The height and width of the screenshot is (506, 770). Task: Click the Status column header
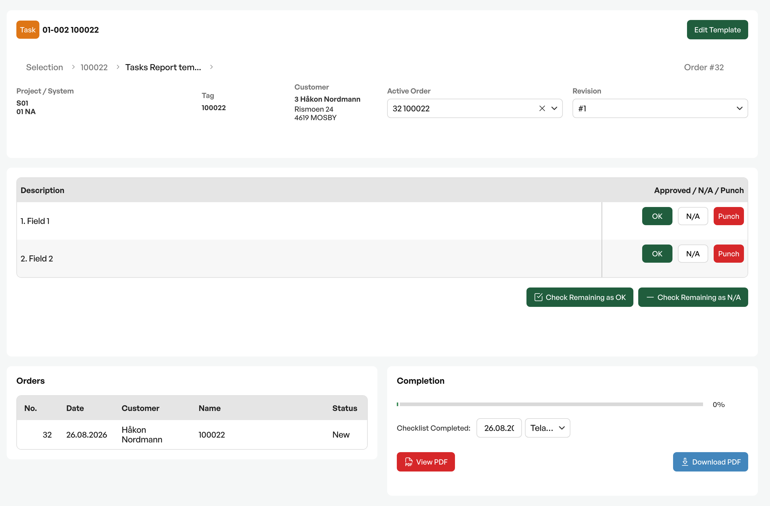pos(344,408)
